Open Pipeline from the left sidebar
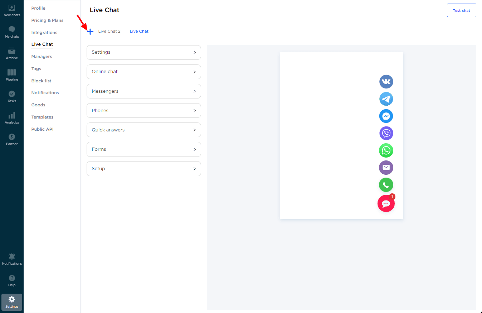 pos(12,75)
